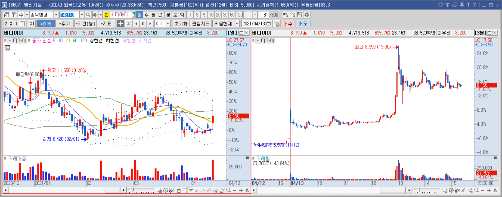Select the 120 minute interval tab
The image size is (502, 197).
239,15
